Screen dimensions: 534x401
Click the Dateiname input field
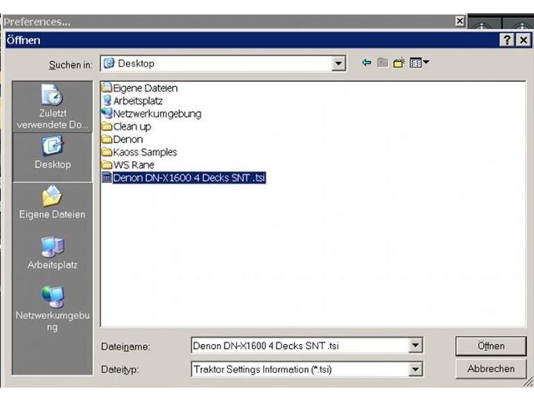300,345
